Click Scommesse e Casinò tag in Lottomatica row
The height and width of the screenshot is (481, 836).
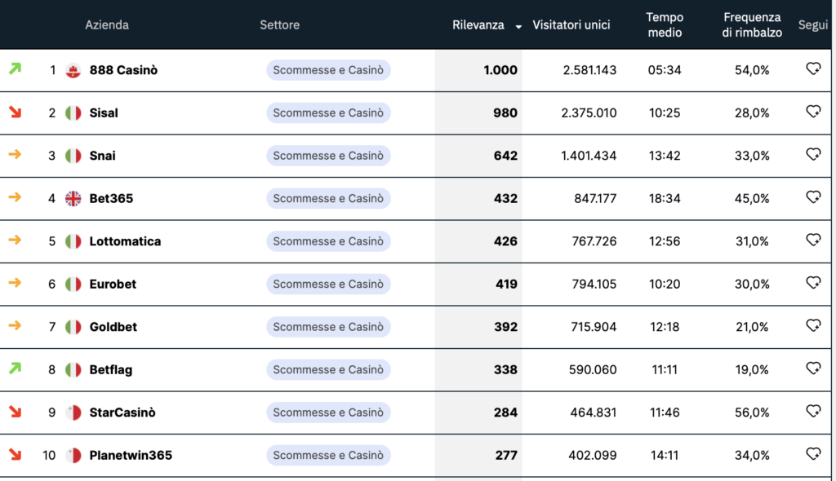(328, 241)
